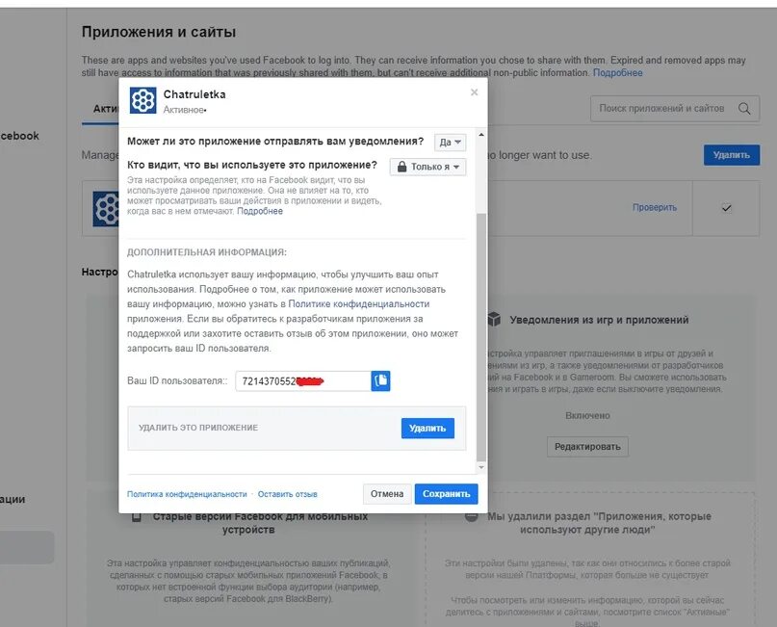
Task: Click the user ID input field
Action: pyautogui.click(x=303, y=380)
